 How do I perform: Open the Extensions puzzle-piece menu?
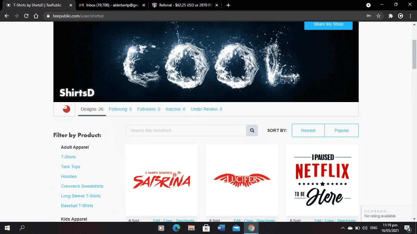click(391, 16)
